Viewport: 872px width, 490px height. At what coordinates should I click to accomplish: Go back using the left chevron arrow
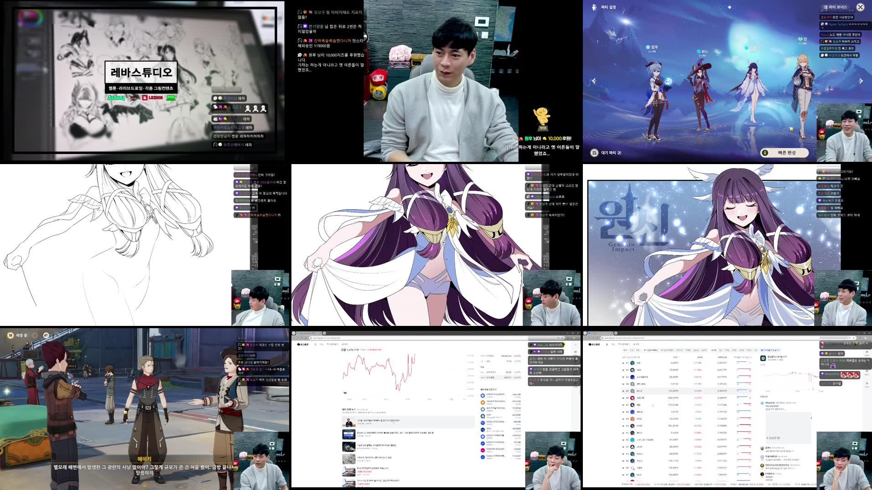[x=594, y=81]
